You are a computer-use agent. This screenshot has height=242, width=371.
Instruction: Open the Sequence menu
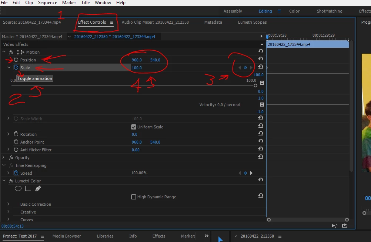coord(47,3)
